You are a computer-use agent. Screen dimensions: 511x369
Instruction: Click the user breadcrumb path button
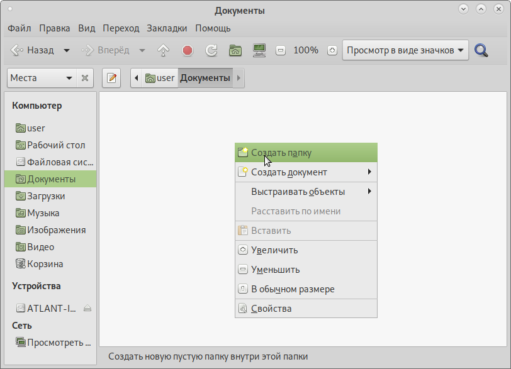tap(160, 79)
